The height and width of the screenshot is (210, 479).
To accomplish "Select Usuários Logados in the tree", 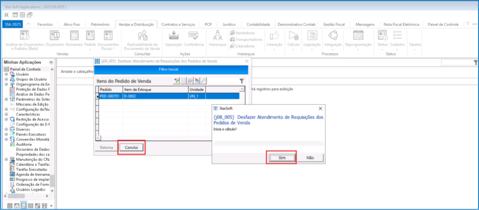I will click(30, 189).
